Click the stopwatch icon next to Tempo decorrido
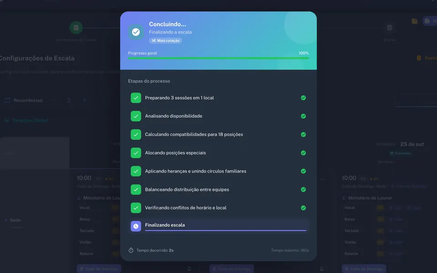Viewport: 437px width, 273px height. point(131,250)
